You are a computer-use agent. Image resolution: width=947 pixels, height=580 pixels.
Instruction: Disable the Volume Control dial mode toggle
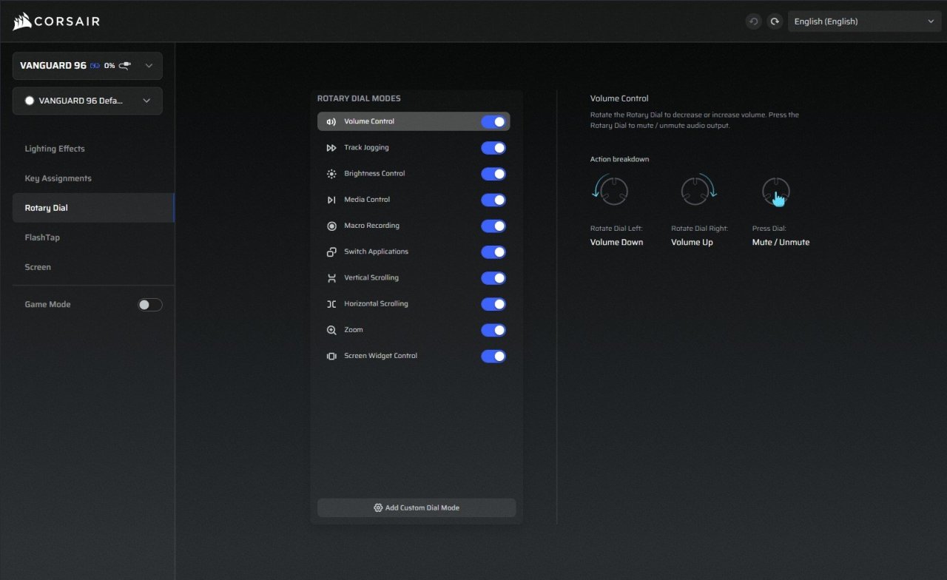493,122
